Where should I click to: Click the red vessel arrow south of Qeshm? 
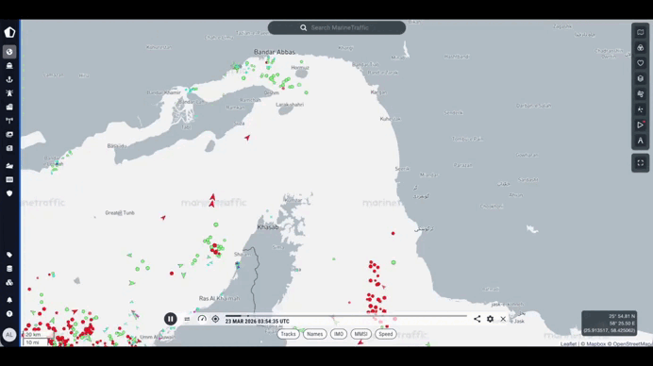click(247, 137)
